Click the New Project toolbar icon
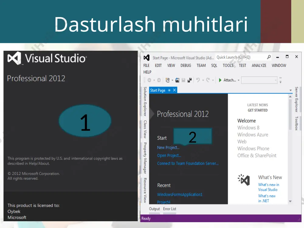This screenshot has width=304, height=228. [168, 80]
